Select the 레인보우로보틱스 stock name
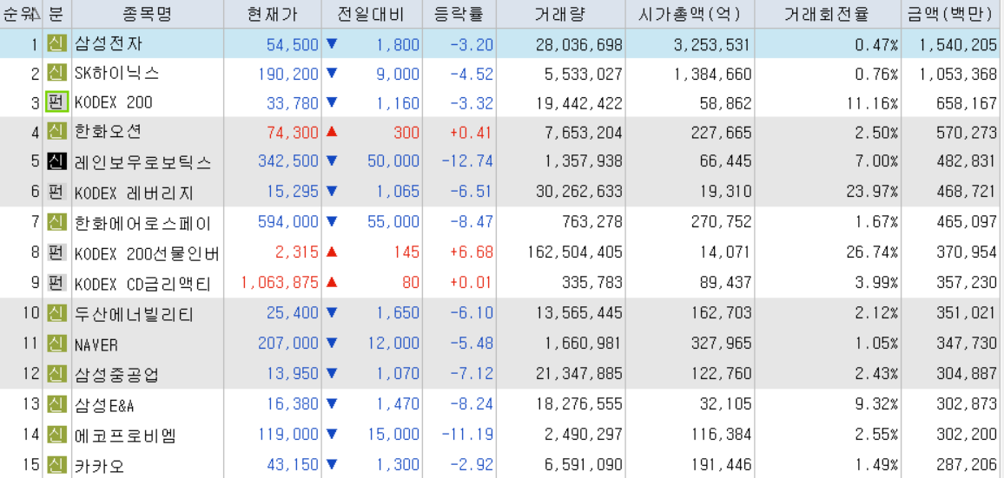 click(142, 162)
